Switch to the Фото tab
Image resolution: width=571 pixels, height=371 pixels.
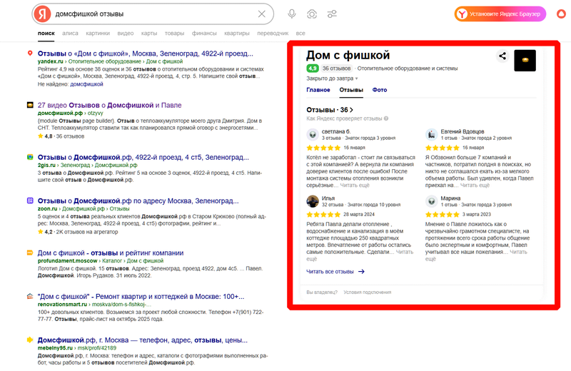coord(380,90)
